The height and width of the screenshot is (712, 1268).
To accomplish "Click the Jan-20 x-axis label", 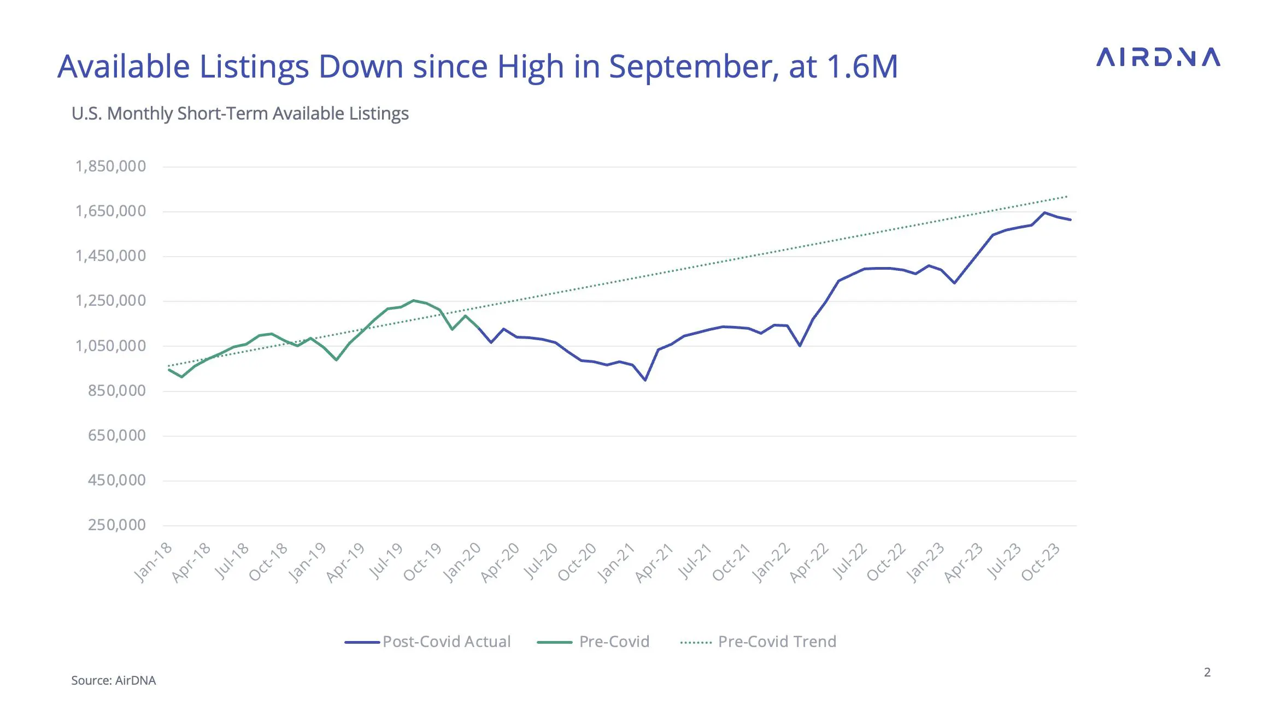I will (461, 563).
